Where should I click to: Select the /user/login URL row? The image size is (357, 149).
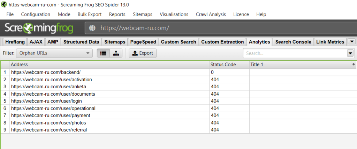(x=178, y=101)
